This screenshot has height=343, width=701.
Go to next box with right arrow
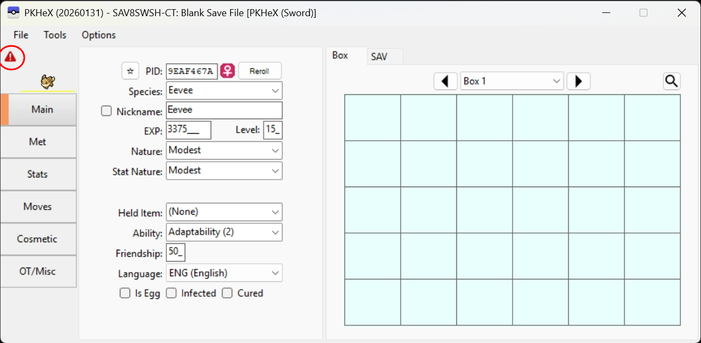click(x=578, y=81)
